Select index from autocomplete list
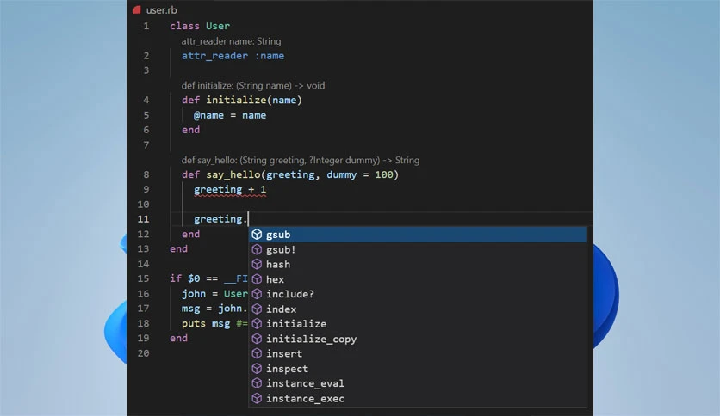Screen dimensions: 720x416 [x=418, y=309]
